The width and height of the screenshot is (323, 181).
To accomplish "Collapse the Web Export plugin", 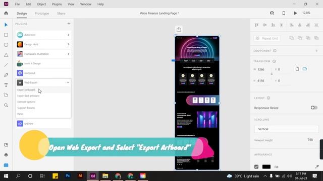I will [x=68, y=82].
